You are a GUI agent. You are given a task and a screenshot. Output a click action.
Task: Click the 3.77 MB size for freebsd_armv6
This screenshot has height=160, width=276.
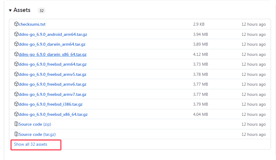click(201, 84)
